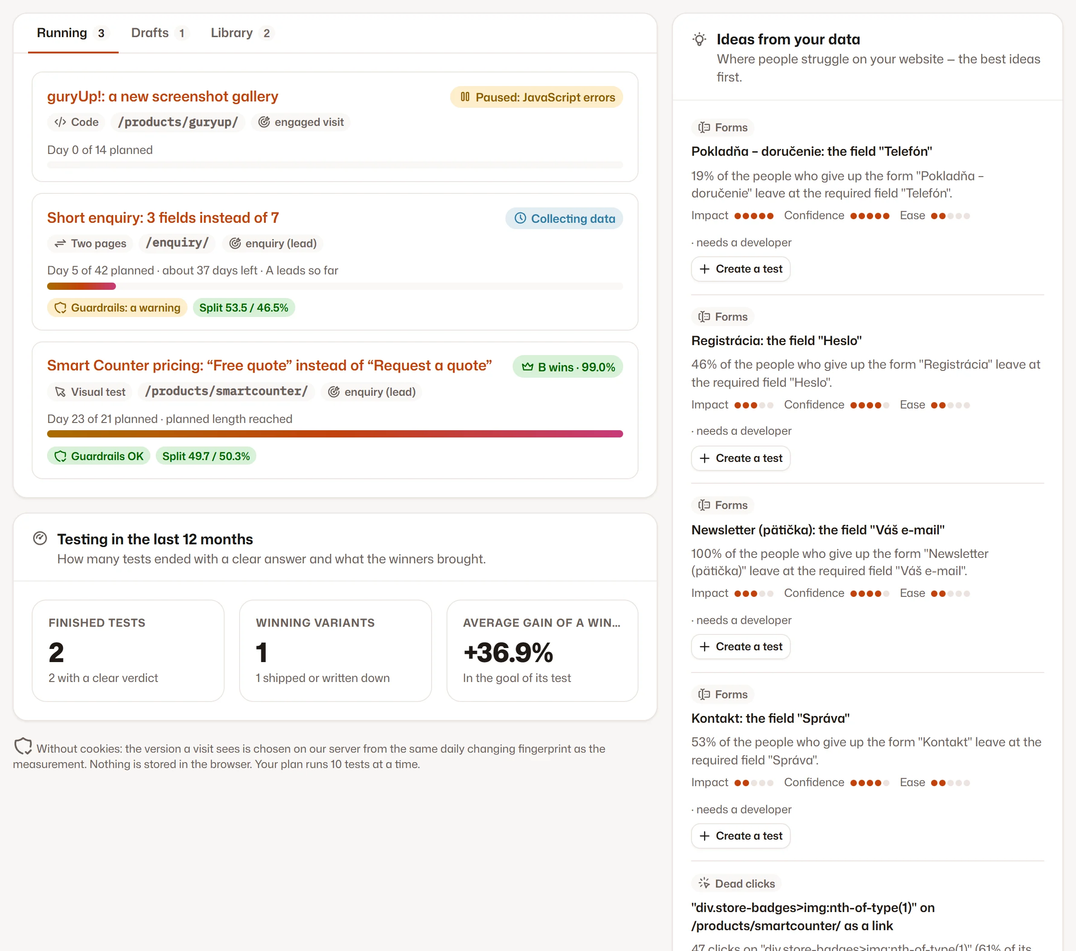Image resolution: width=1076 pixels, height=951 pixels.
Task: Open the Library tab
Action: point(240,33)
